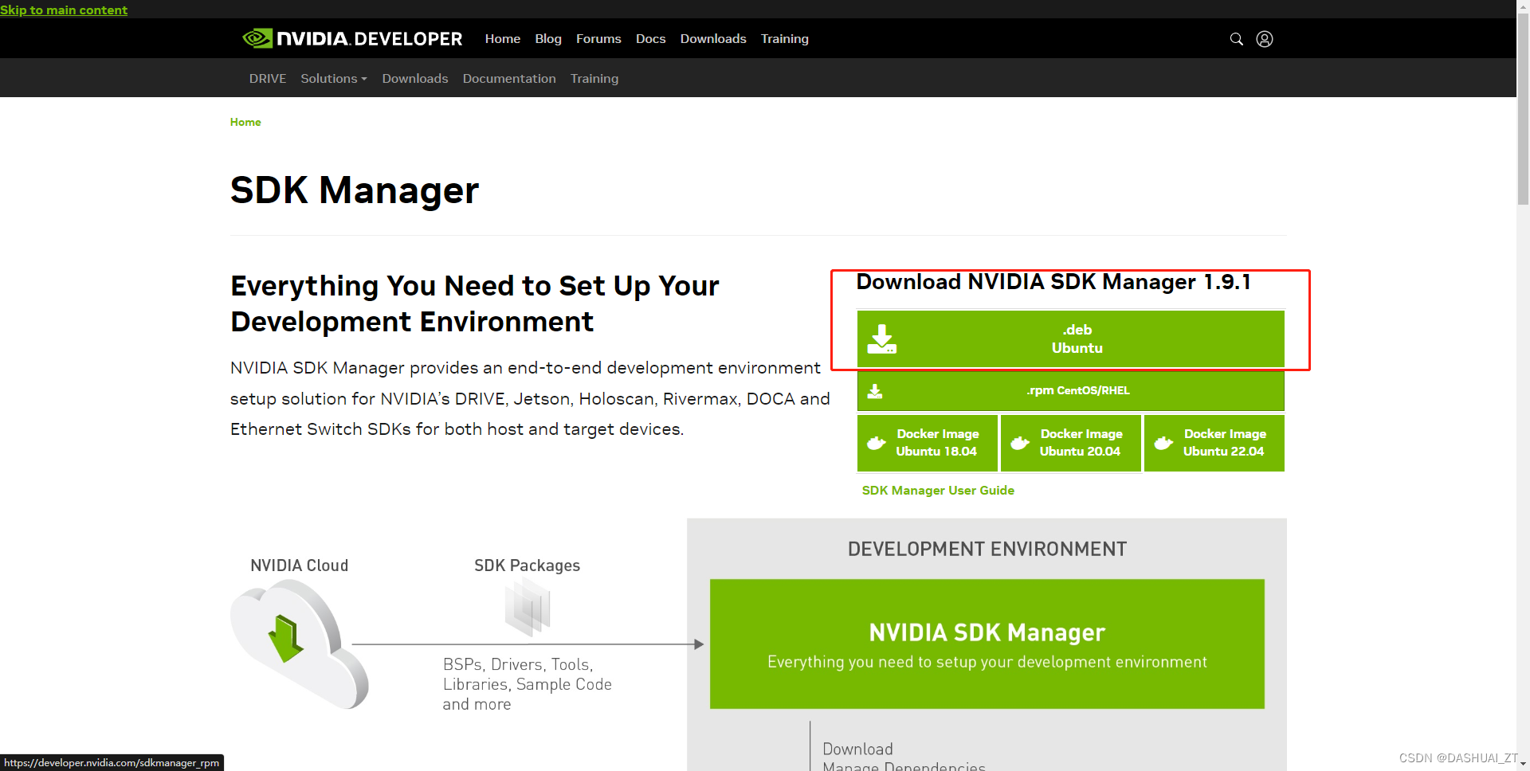
Task: Click the Docker whale icon for Ubuntu 22.04
Action: coord(1163,443)
